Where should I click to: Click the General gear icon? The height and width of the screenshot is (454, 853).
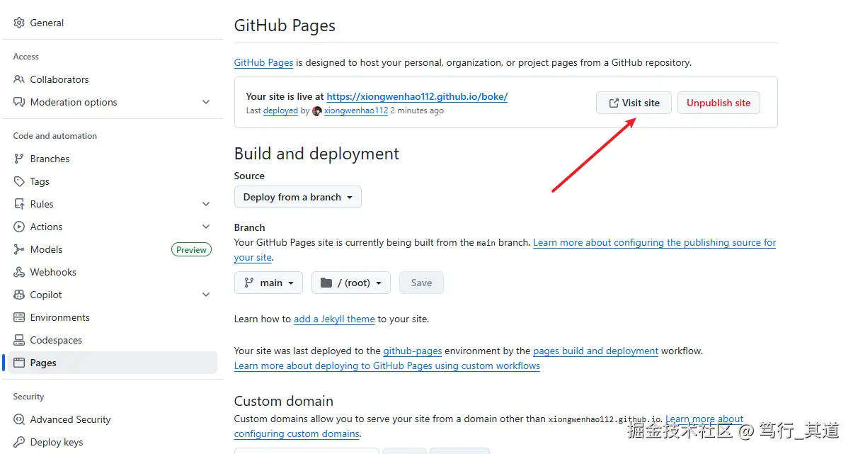coord(19,23)
